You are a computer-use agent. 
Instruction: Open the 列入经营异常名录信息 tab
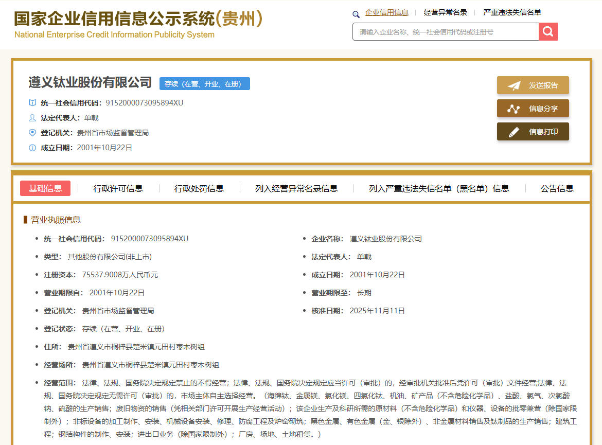(x=296, y=188)
